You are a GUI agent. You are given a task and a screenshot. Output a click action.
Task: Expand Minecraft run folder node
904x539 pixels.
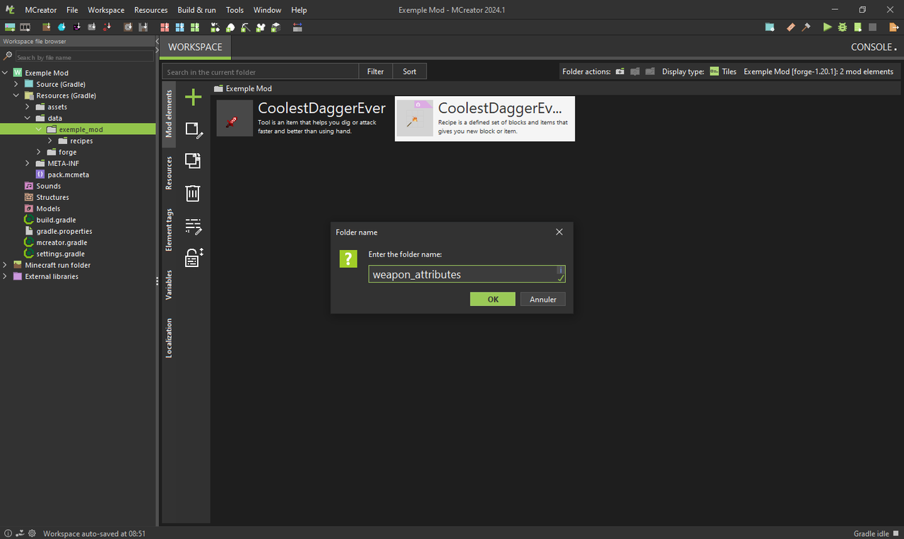click(x=5, y=265)
